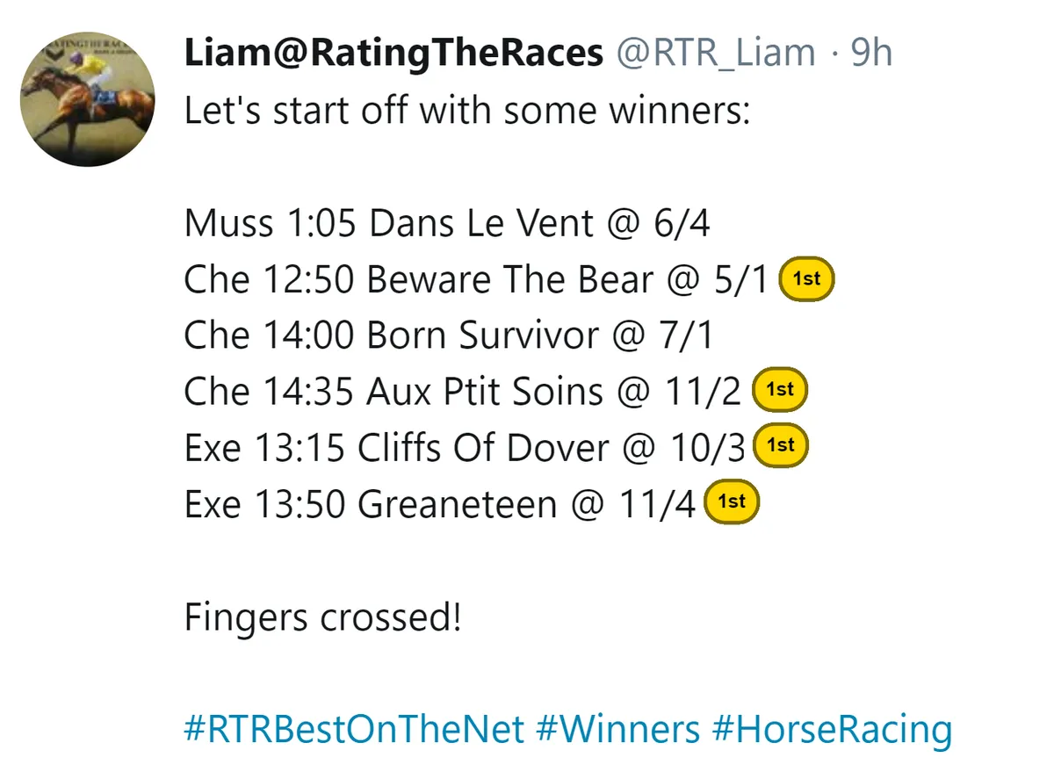
Task: Open the @RTR_Liam handle link
Action: click(715, 54)
